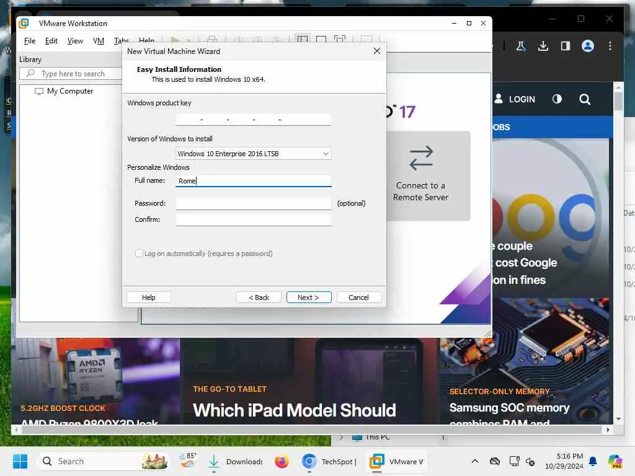
Task: Click the VMware full screen toolbar icon
Action: pyautogui.click(x=340, y=39)
